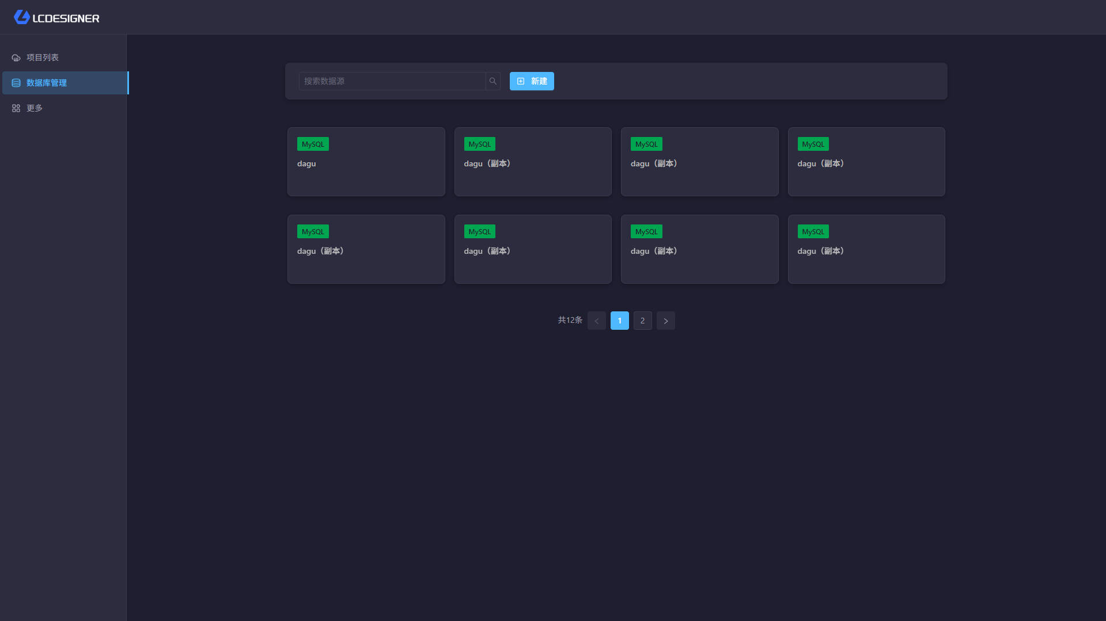Open 更多 menu item

pos(35,108)
